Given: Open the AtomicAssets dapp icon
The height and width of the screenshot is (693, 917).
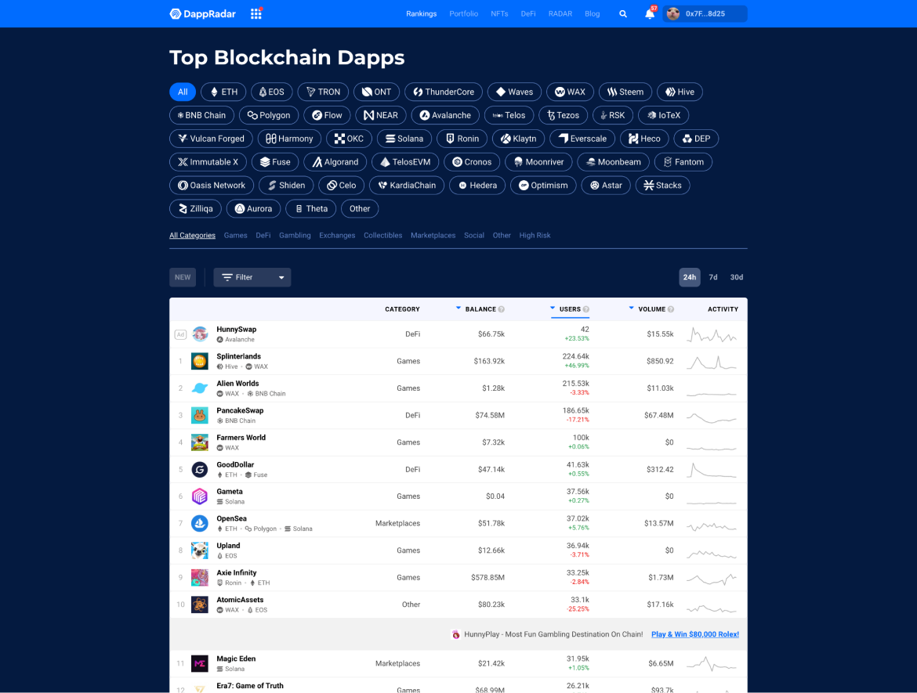Looking at the screenshot, I should click(x=199, y=605).
